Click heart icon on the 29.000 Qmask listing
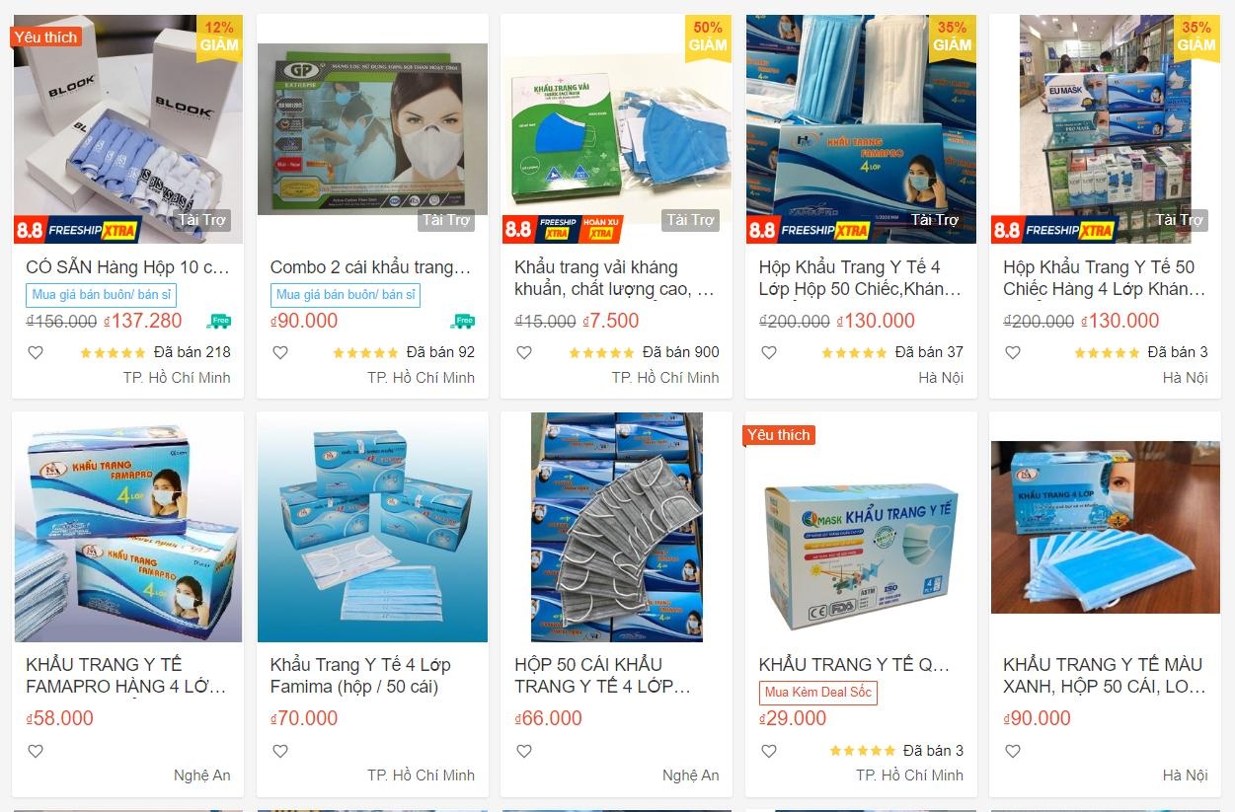Screen dimensions: 1235x812 click(769, 751)
